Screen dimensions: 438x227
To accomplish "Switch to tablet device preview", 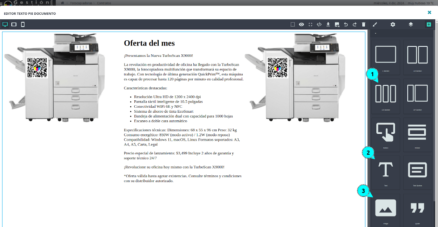I will click(x=14, y=25).
